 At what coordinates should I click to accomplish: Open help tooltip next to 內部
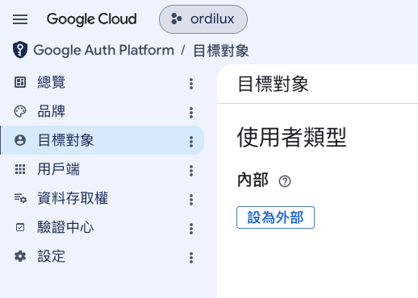point(285,181)
